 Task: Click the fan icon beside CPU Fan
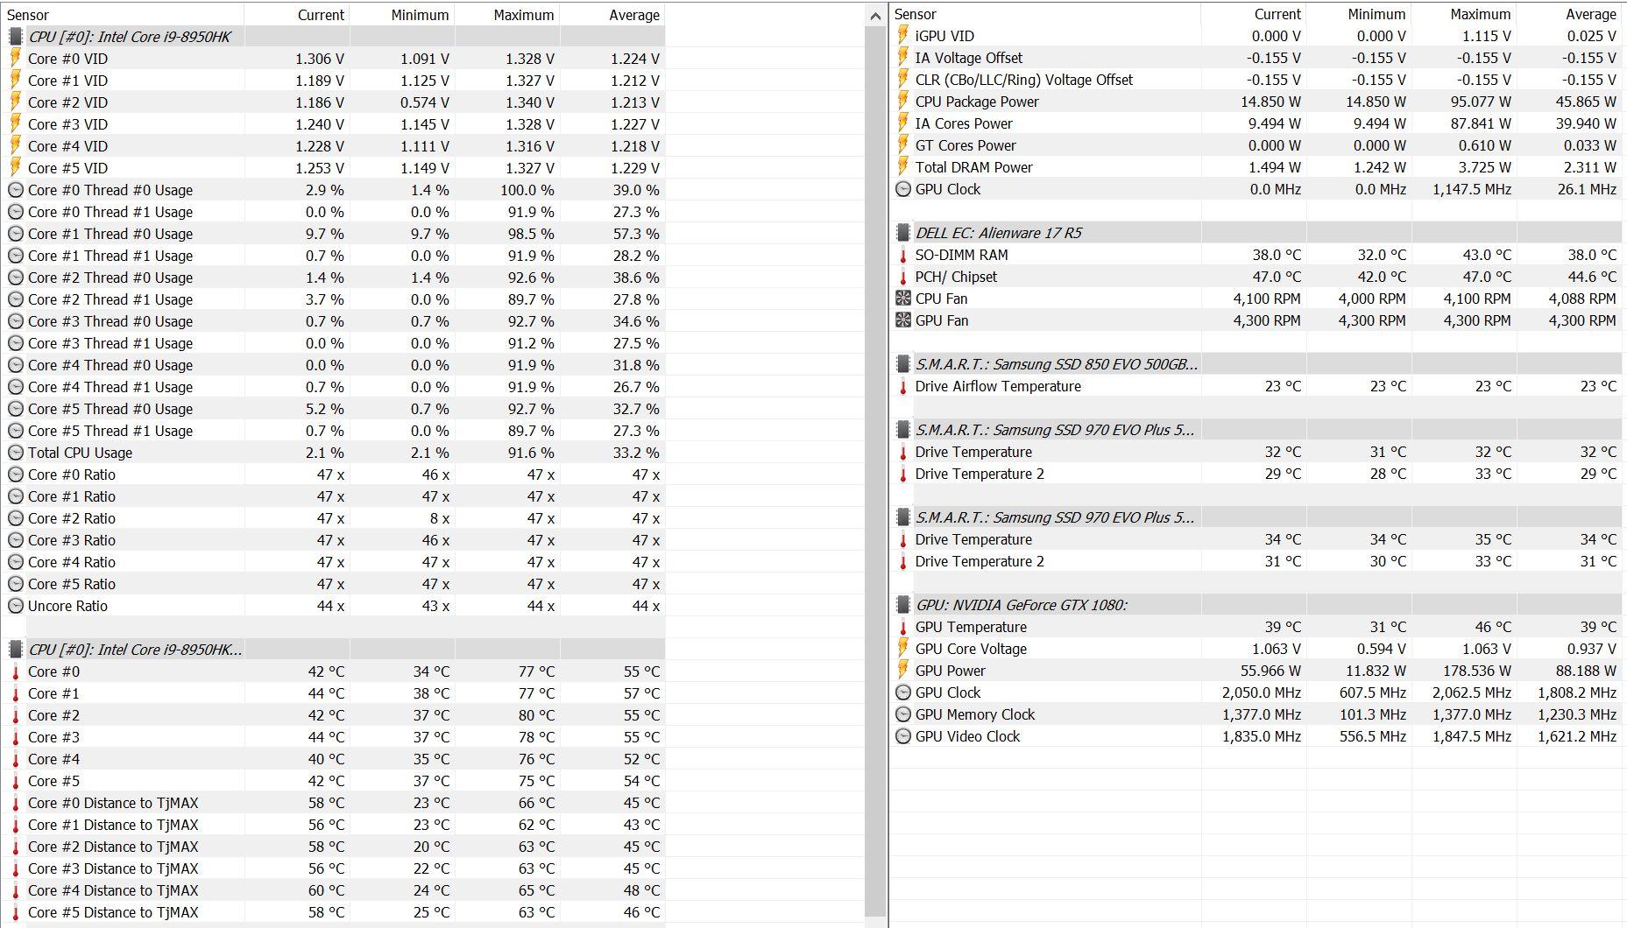point(903,299)
